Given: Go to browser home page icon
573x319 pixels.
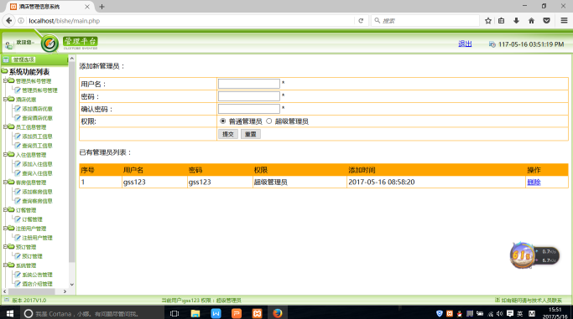Looking at the screenshot, I should coord(531,21).
